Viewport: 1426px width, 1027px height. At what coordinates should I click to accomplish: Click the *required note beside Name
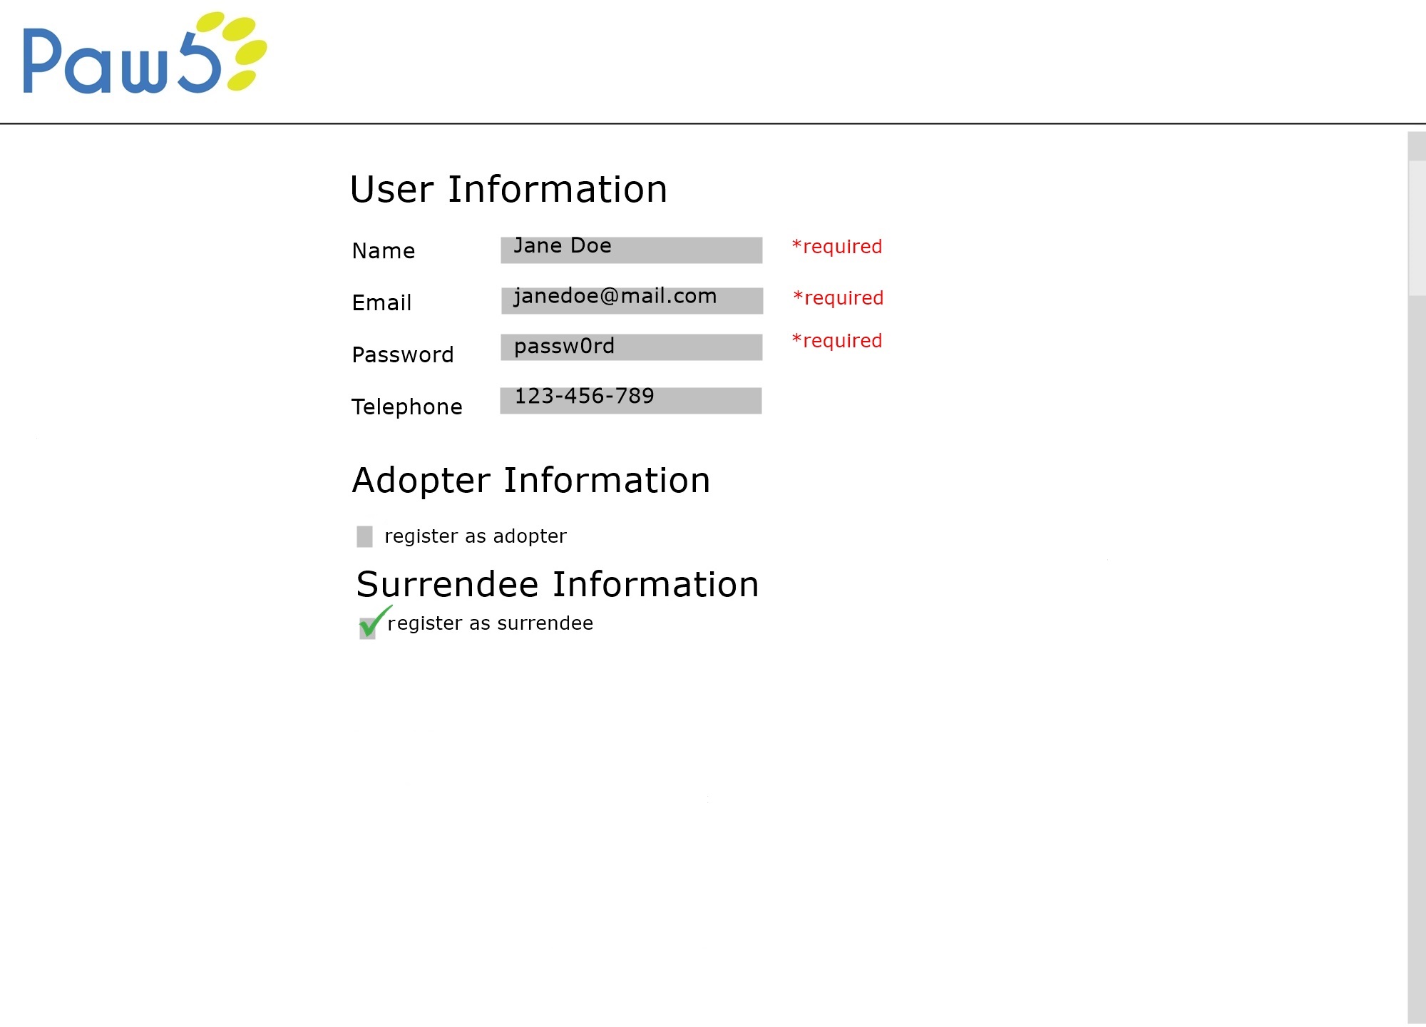pos(837,247)
